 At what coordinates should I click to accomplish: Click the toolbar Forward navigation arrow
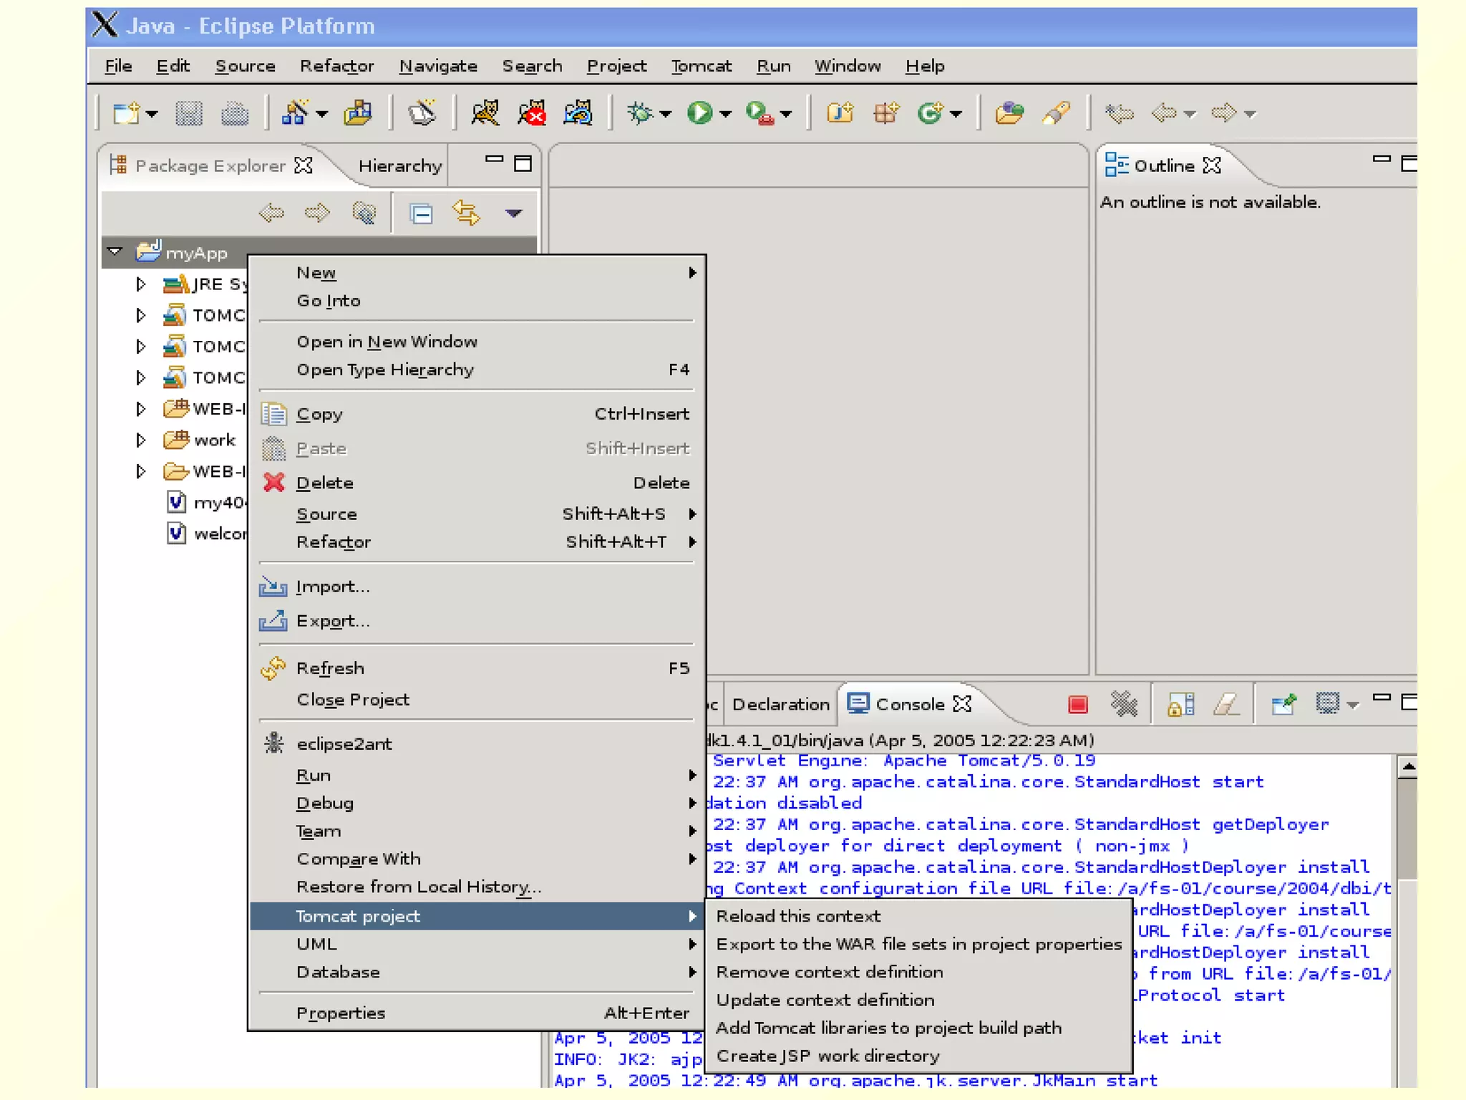point(1223,113)
